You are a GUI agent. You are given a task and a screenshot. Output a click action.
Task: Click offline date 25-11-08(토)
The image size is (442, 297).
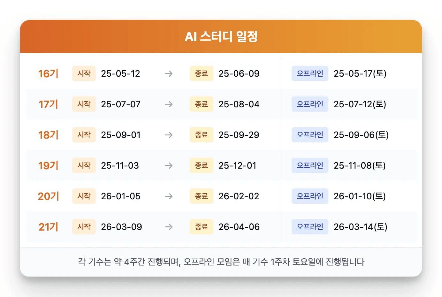tap(360, 166)
